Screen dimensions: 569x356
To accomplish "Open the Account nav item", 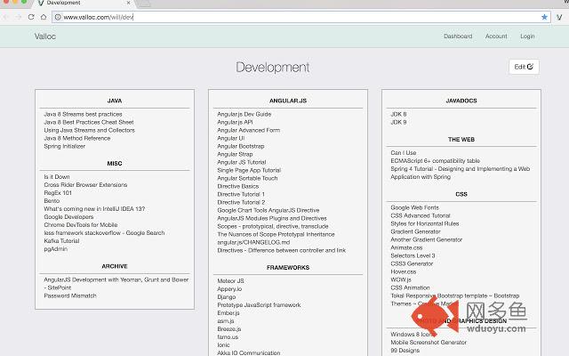I will point(496,36).
